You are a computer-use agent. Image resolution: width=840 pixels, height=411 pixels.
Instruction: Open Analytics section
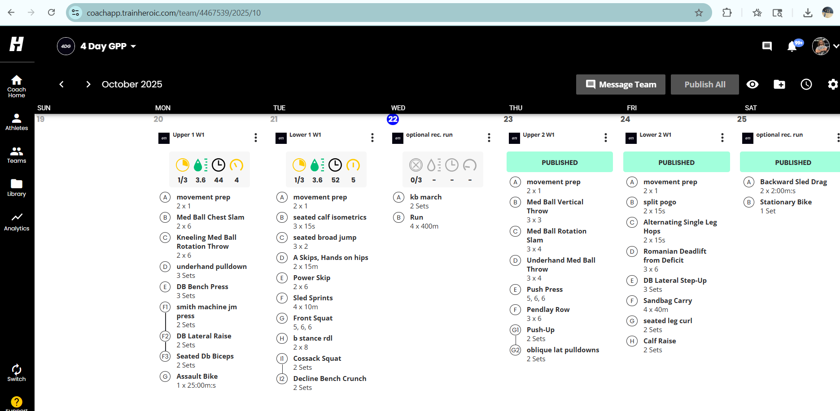[x=17, y=222]
